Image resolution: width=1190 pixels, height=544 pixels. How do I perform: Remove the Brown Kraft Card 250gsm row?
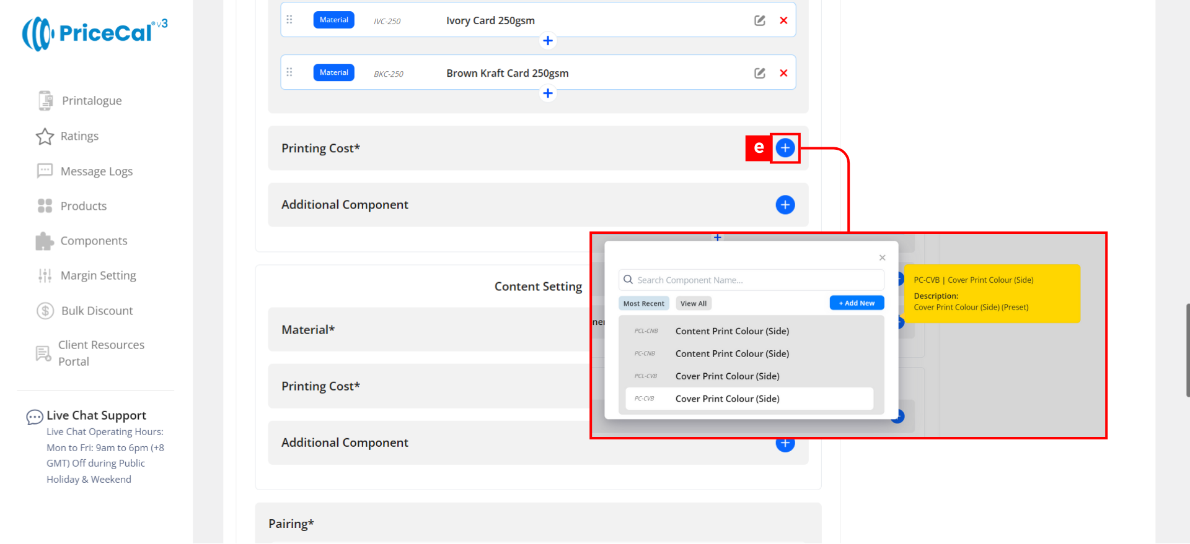tap(783, 73)
